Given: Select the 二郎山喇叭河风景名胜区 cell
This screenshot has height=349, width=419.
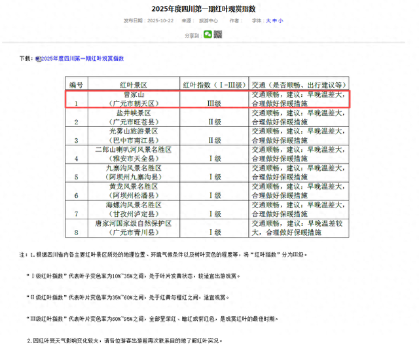Looking at the screenshot, I should pyautogui.click(x=134, y=154).
